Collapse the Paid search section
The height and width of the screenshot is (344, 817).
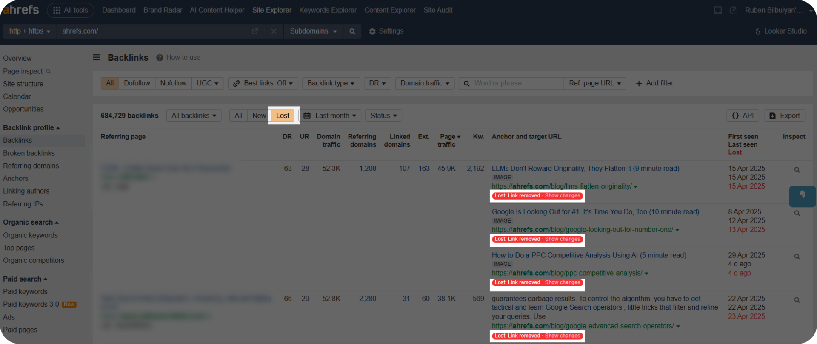tap(25, 279)
